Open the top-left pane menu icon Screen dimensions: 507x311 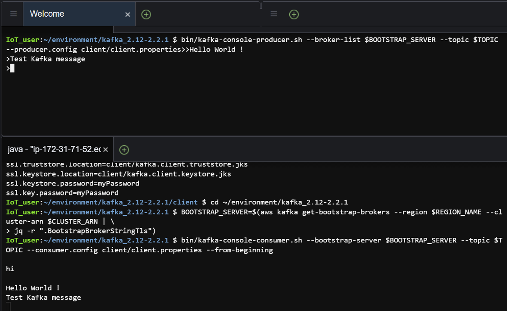click(x=13, y=14)
